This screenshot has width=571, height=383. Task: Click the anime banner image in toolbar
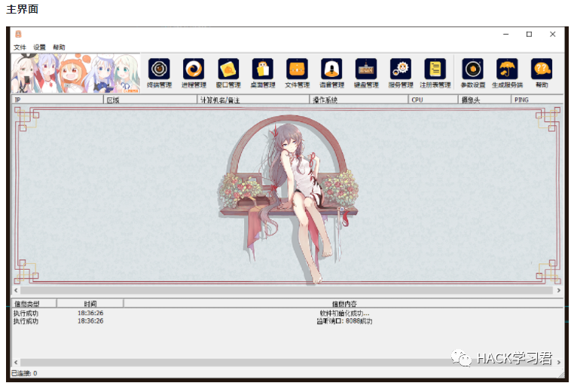click(75, 73)
